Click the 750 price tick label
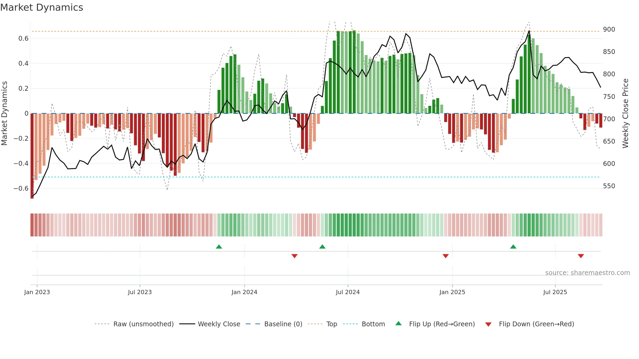 (x=609, y=97)
